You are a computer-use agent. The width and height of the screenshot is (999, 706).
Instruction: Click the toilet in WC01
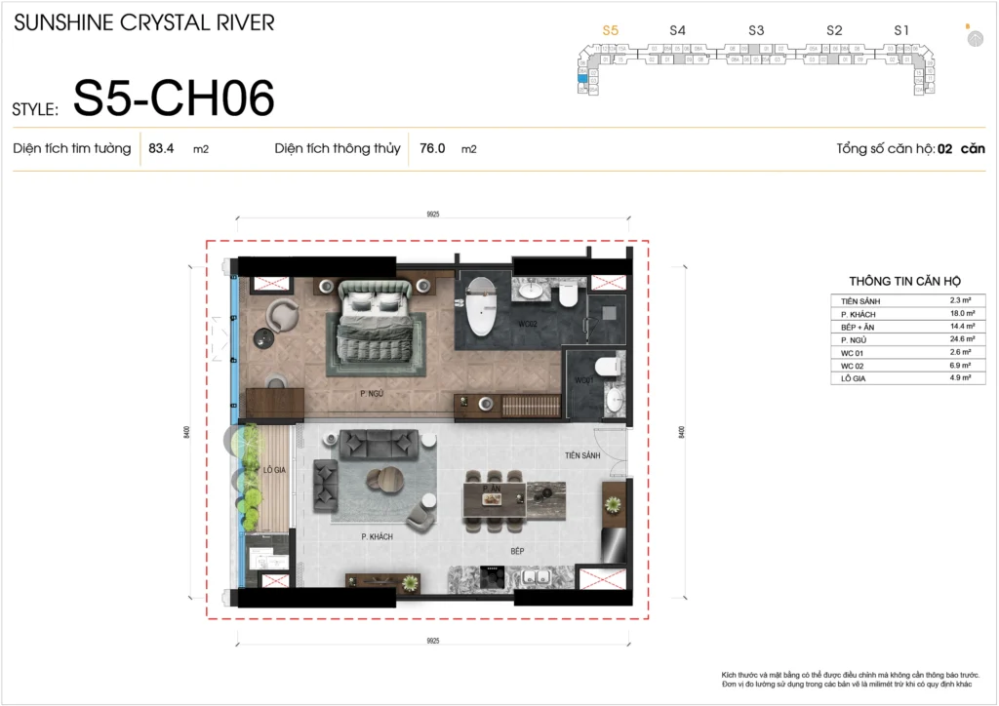coord(608,367)
